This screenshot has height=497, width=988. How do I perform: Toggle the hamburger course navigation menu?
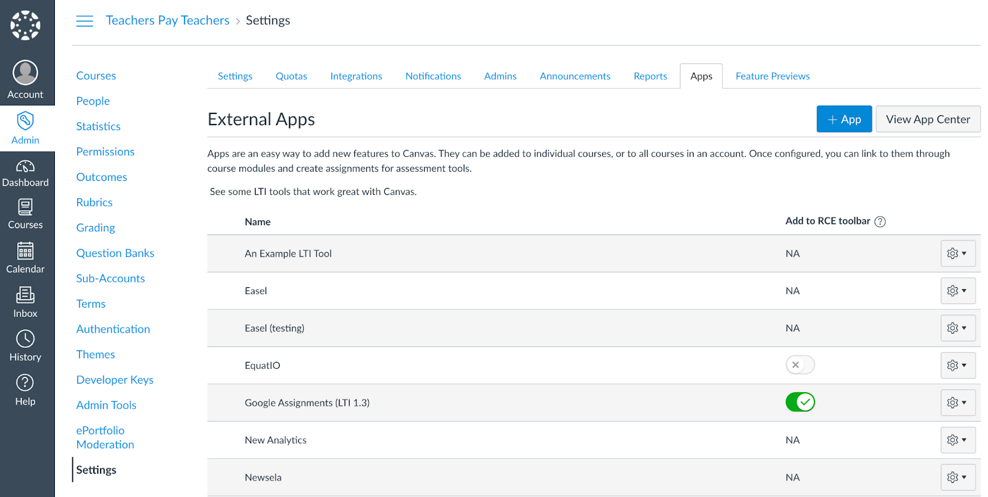click(85, 21)
